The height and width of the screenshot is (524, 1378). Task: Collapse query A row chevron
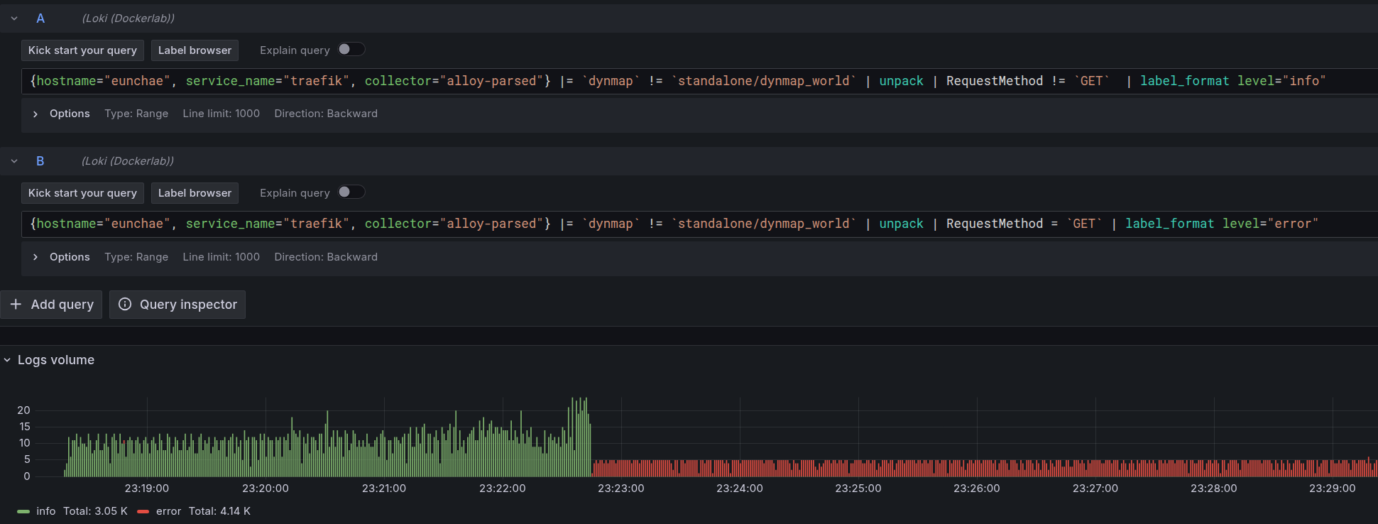tap(14, 18)
